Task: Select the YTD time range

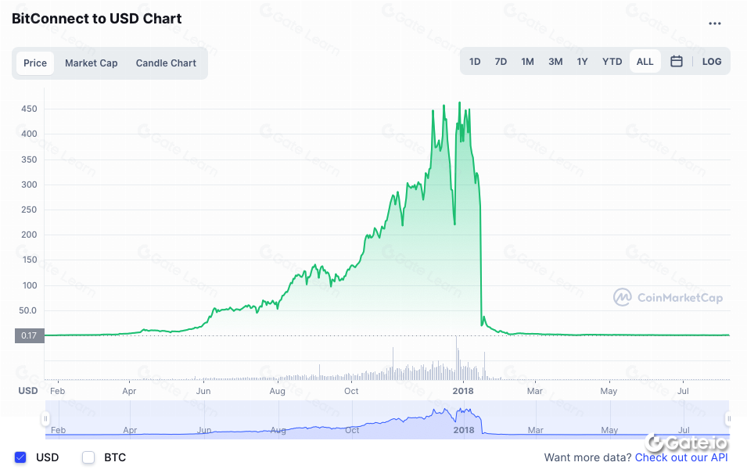Action: [x=612, y=62]
